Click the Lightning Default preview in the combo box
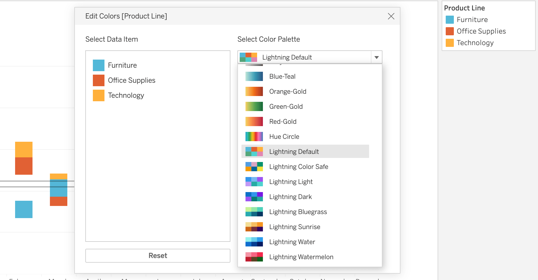 click(248, 57)
